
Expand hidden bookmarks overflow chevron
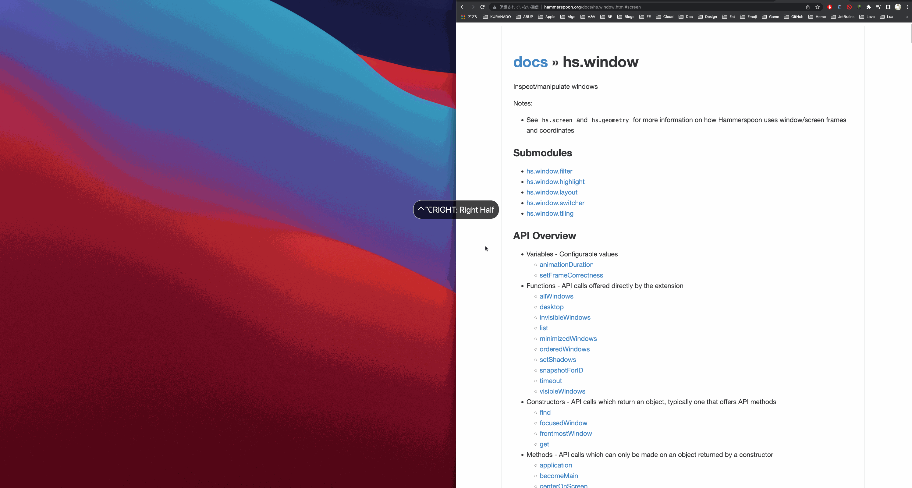[x=907, y=17]
